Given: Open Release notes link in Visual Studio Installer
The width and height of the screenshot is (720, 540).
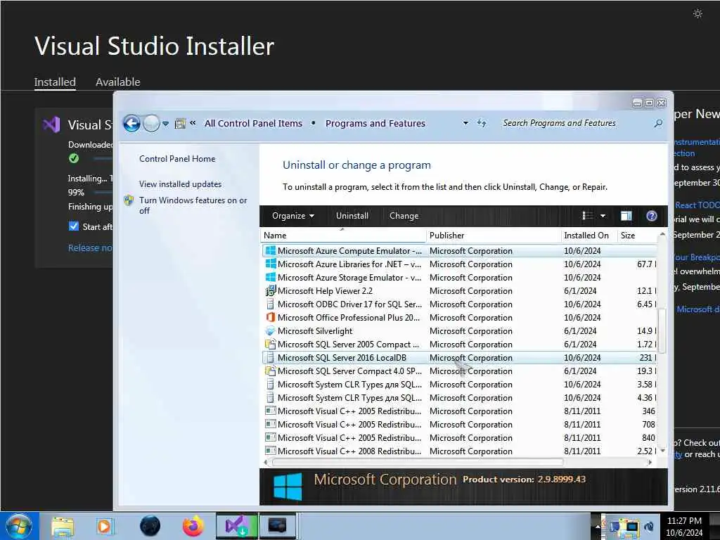Looking at the screenshot, I should coord(91,248).
